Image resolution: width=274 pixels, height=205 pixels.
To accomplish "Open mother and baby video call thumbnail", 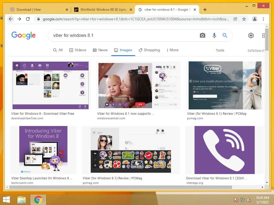I will [139, 85].
